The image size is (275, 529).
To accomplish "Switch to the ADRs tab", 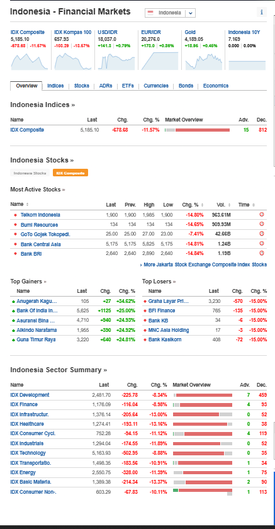I will click(x=106, y=86).
